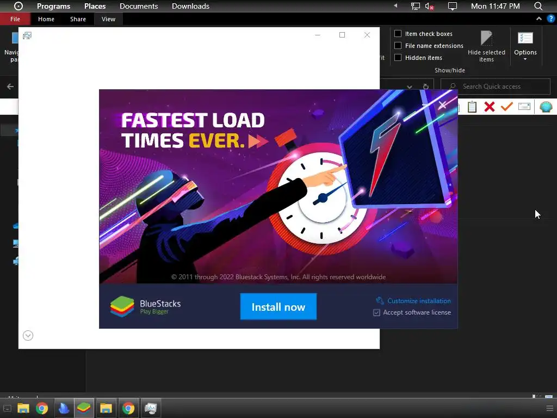The height and width of the screenshot is (418, 557).
Task: Click the white window's title bar icon
Action: (27, 35)
